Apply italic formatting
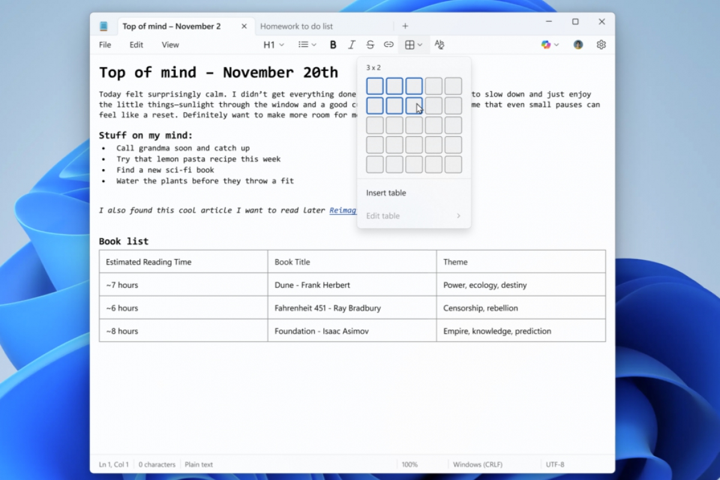The height and width of the screenshot is (480, 720). point(352,44)
